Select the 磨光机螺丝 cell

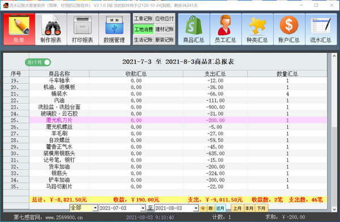tap(59, 127)
